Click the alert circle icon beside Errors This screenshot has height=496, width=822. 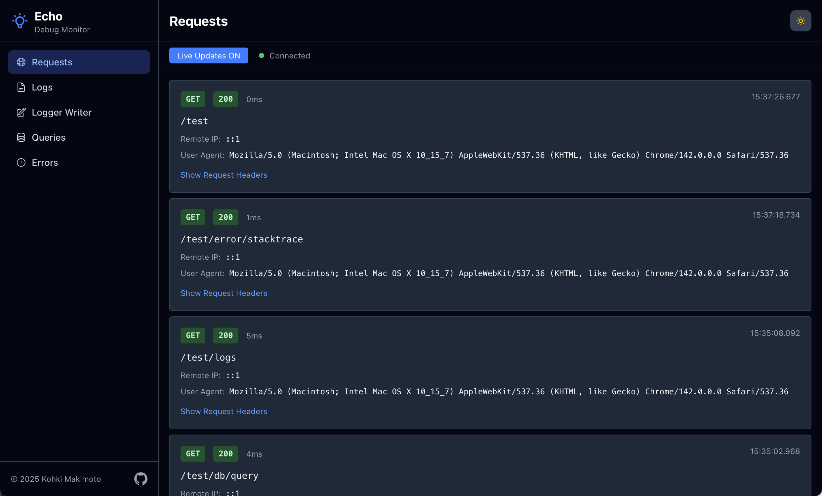(x=21, y=162)
